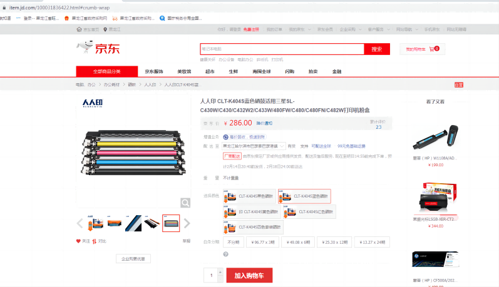Open 美妆馆 navigation item
Image resolution: width=499 pixels, height=287 pixels.
point(184,71)
